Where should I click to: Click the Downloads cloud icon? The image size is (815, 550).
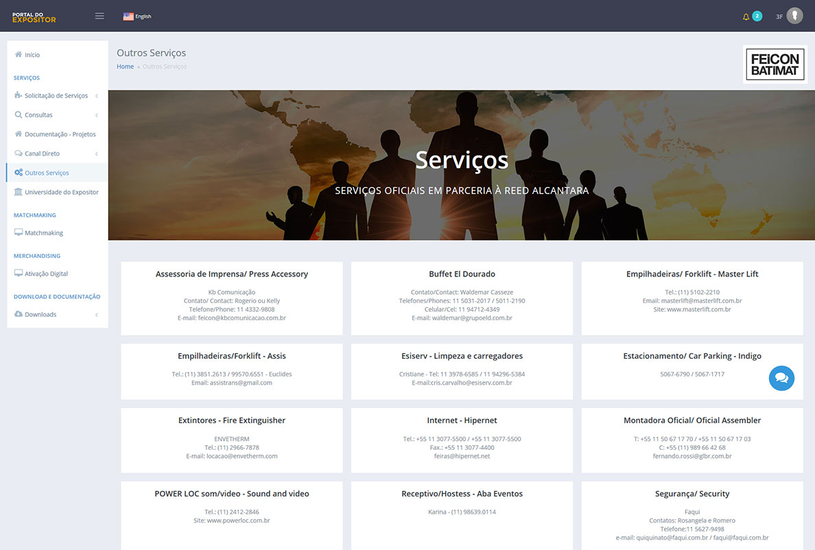(19, 313)
